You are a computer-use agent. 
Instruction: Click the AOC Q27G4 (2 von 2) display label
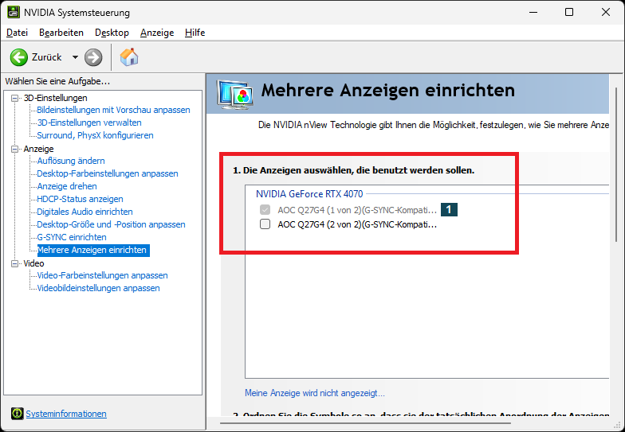coord(357,224)
